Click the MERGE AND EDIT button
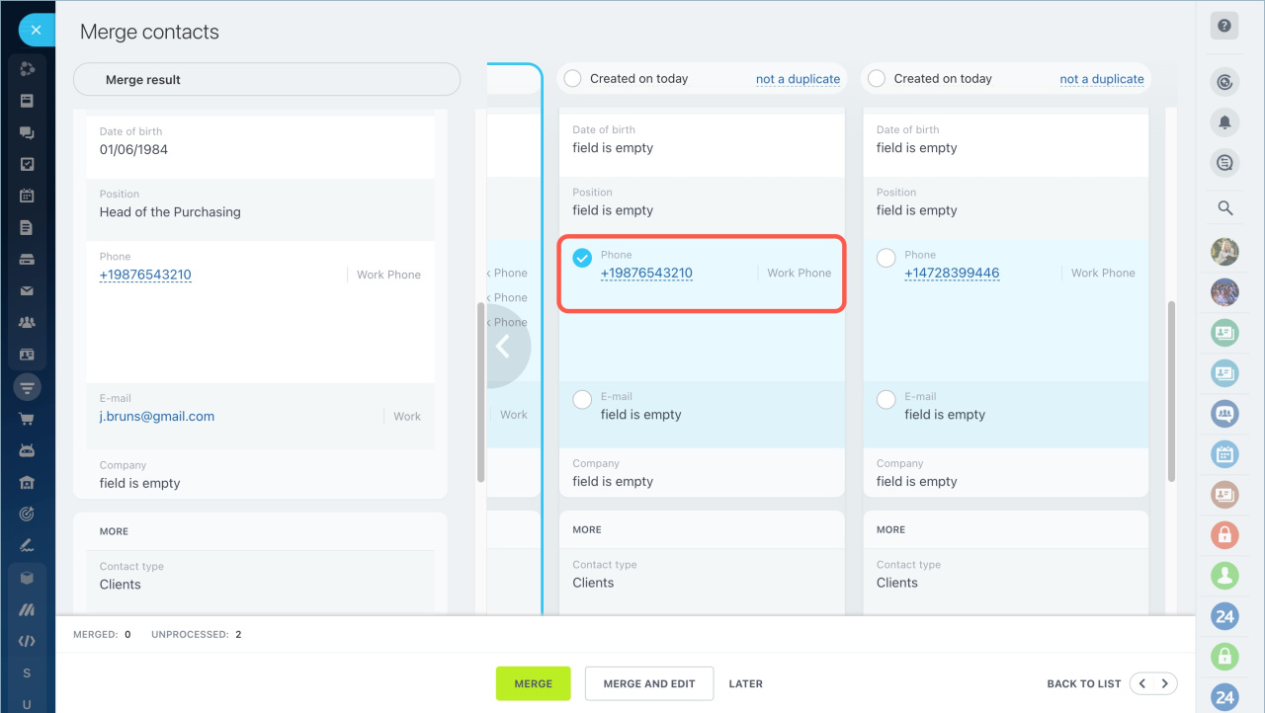1265x713 pixels. [648, 683]
